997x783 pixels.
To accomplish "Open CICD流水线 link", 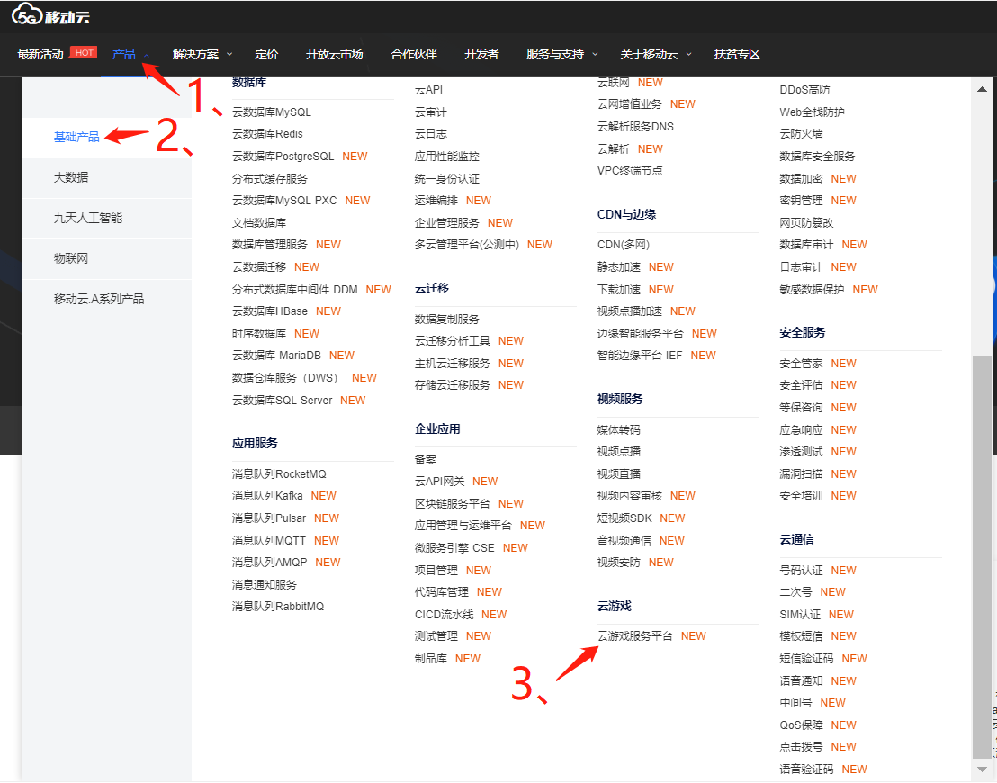I will (444, 615).
